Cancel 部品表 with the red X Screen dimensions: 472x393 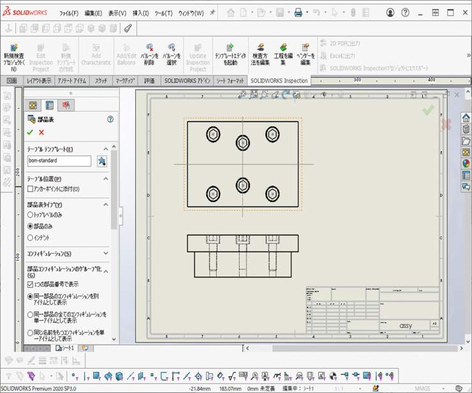coord(41,132)
